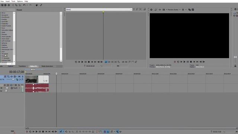The width and height of the screenshot is (238, 134).
Task: Save snapshot to file in preview toolbar
Action: [193, 10]
